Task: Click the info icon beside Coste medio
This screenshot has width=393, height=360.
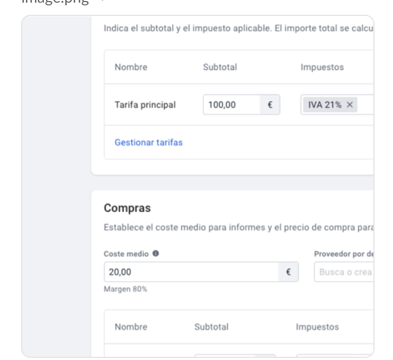Action: click(x=156, y=254)
